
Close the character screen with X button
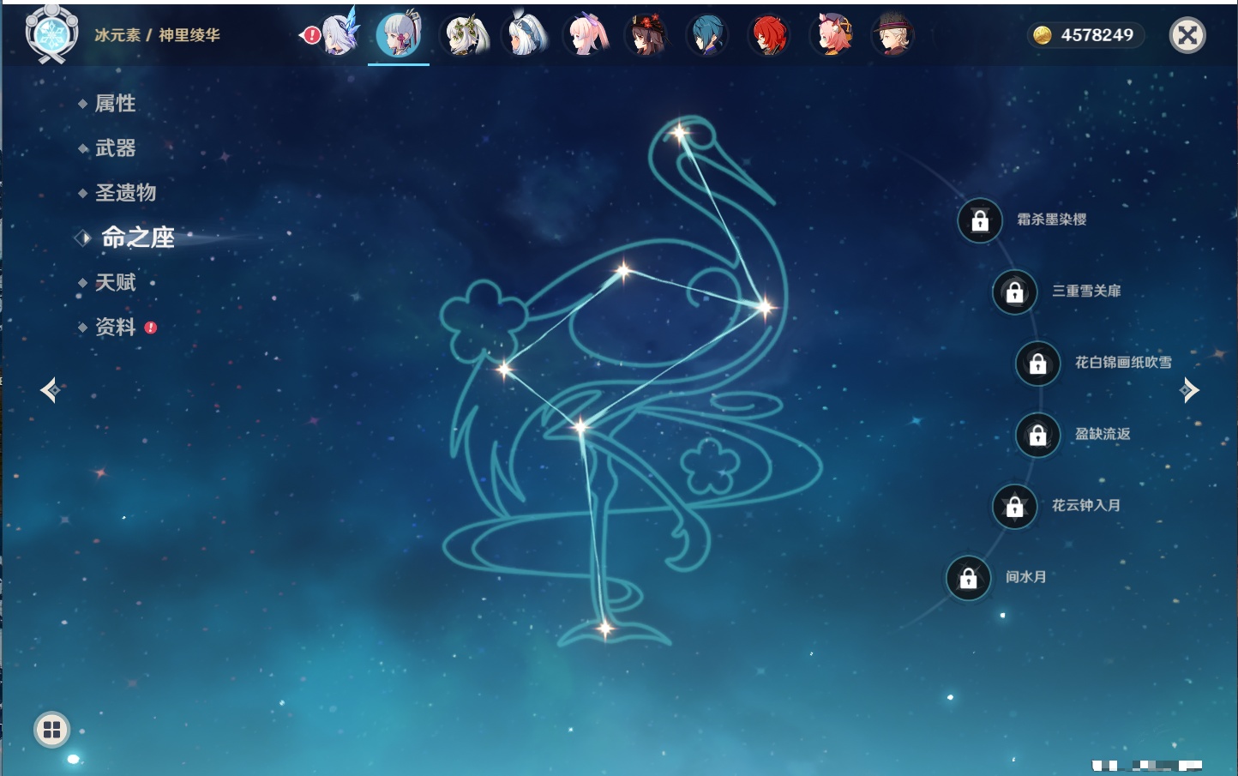tap(1187, 35)
